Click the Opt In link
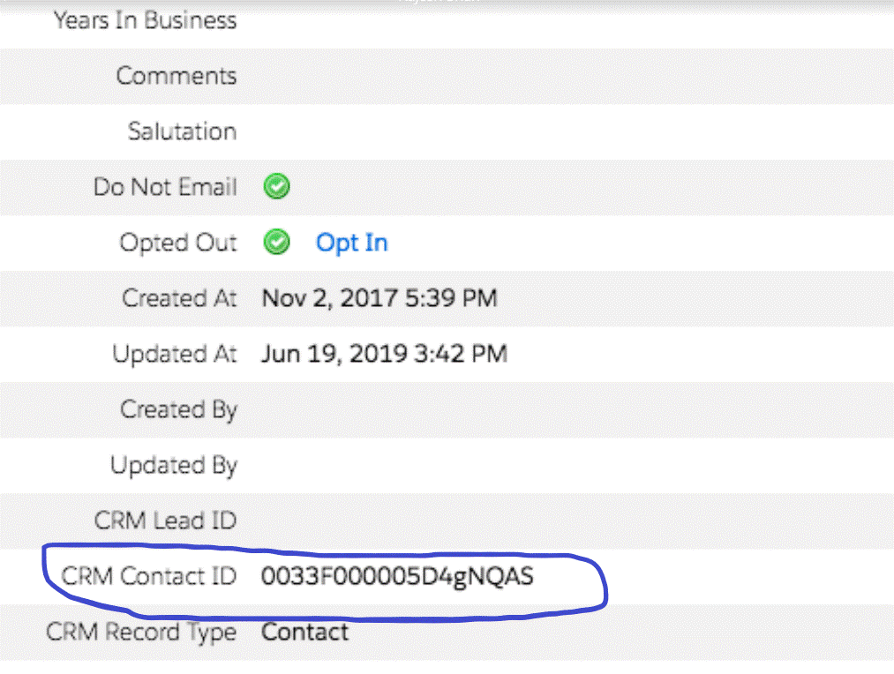 point(351,243)
